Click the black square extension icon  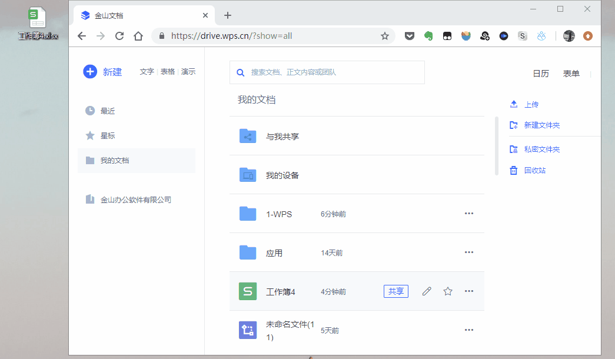click(447, 36)
